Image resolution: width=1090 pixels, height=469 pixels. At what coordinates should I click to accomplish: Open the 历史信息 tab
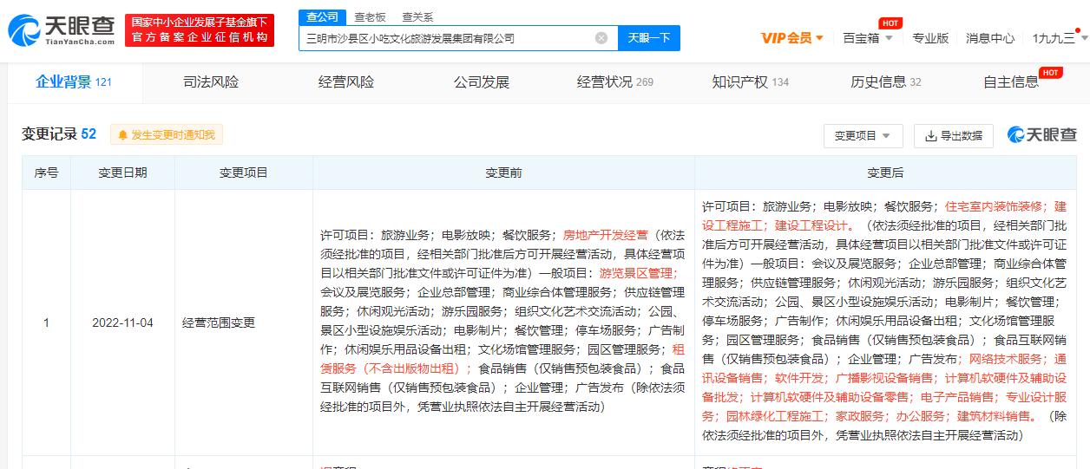tap(886, 82)
